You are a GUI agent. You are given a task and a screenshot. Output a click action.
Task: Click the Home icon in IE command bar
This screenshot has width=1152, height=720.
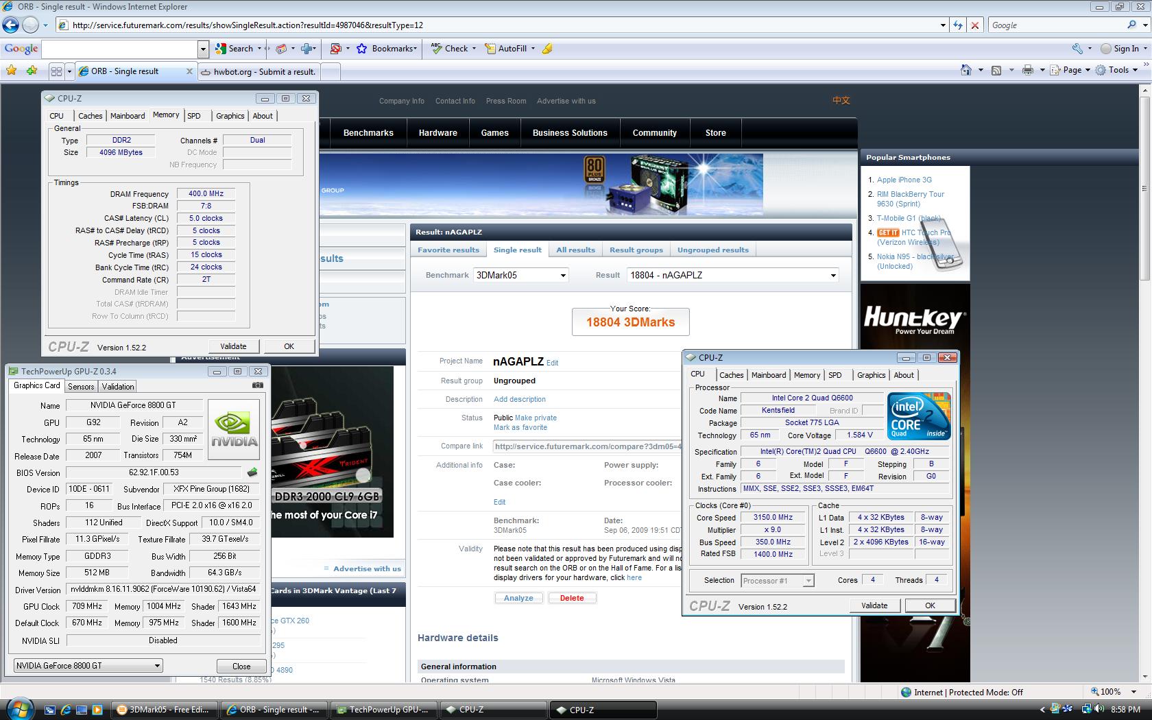pos(965,70)
